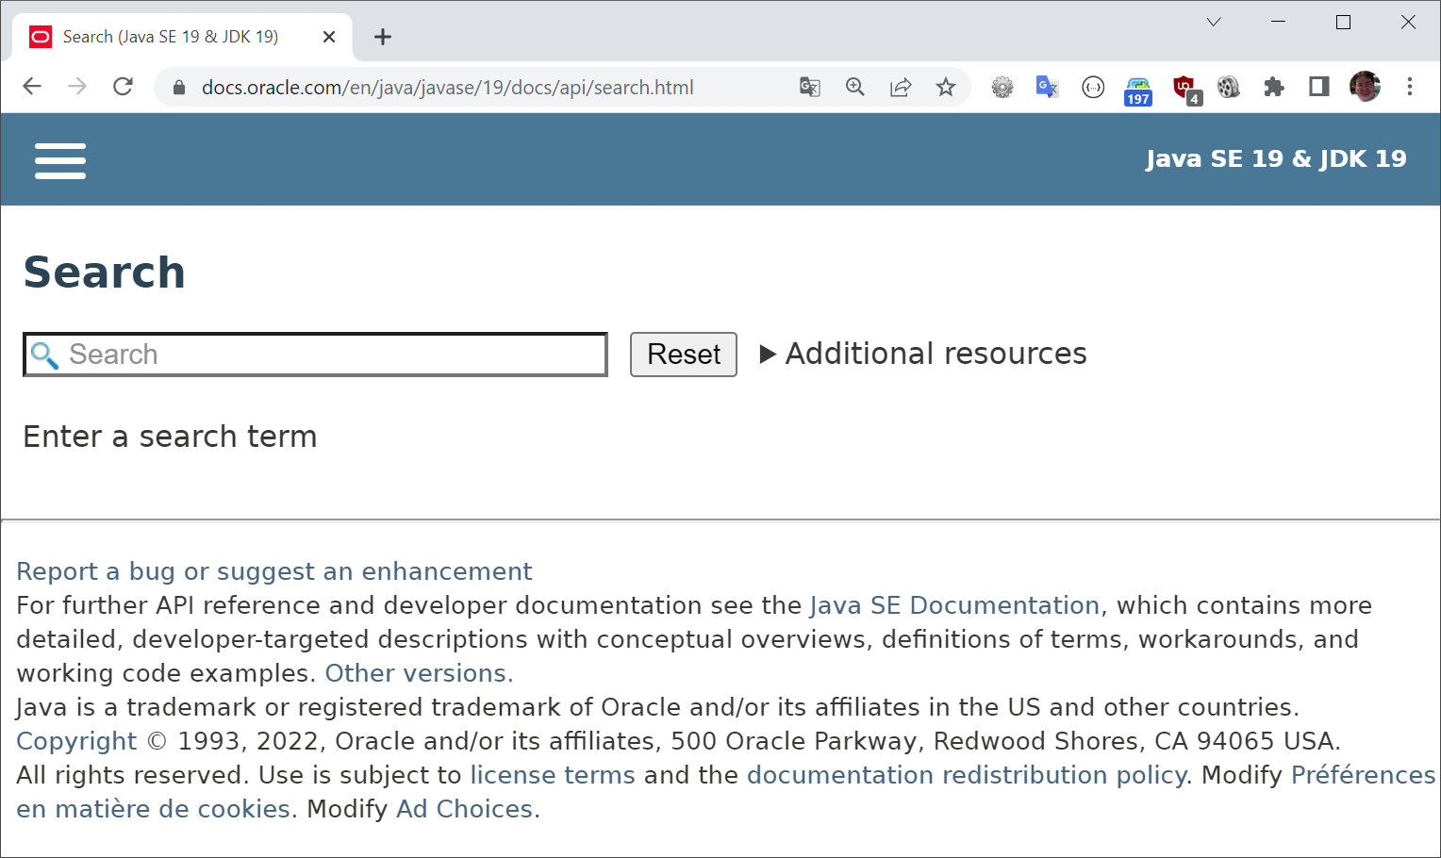This screenshot has width=1441, height=858.
Task: Open a new browser tab
Action: pos(382,37)
